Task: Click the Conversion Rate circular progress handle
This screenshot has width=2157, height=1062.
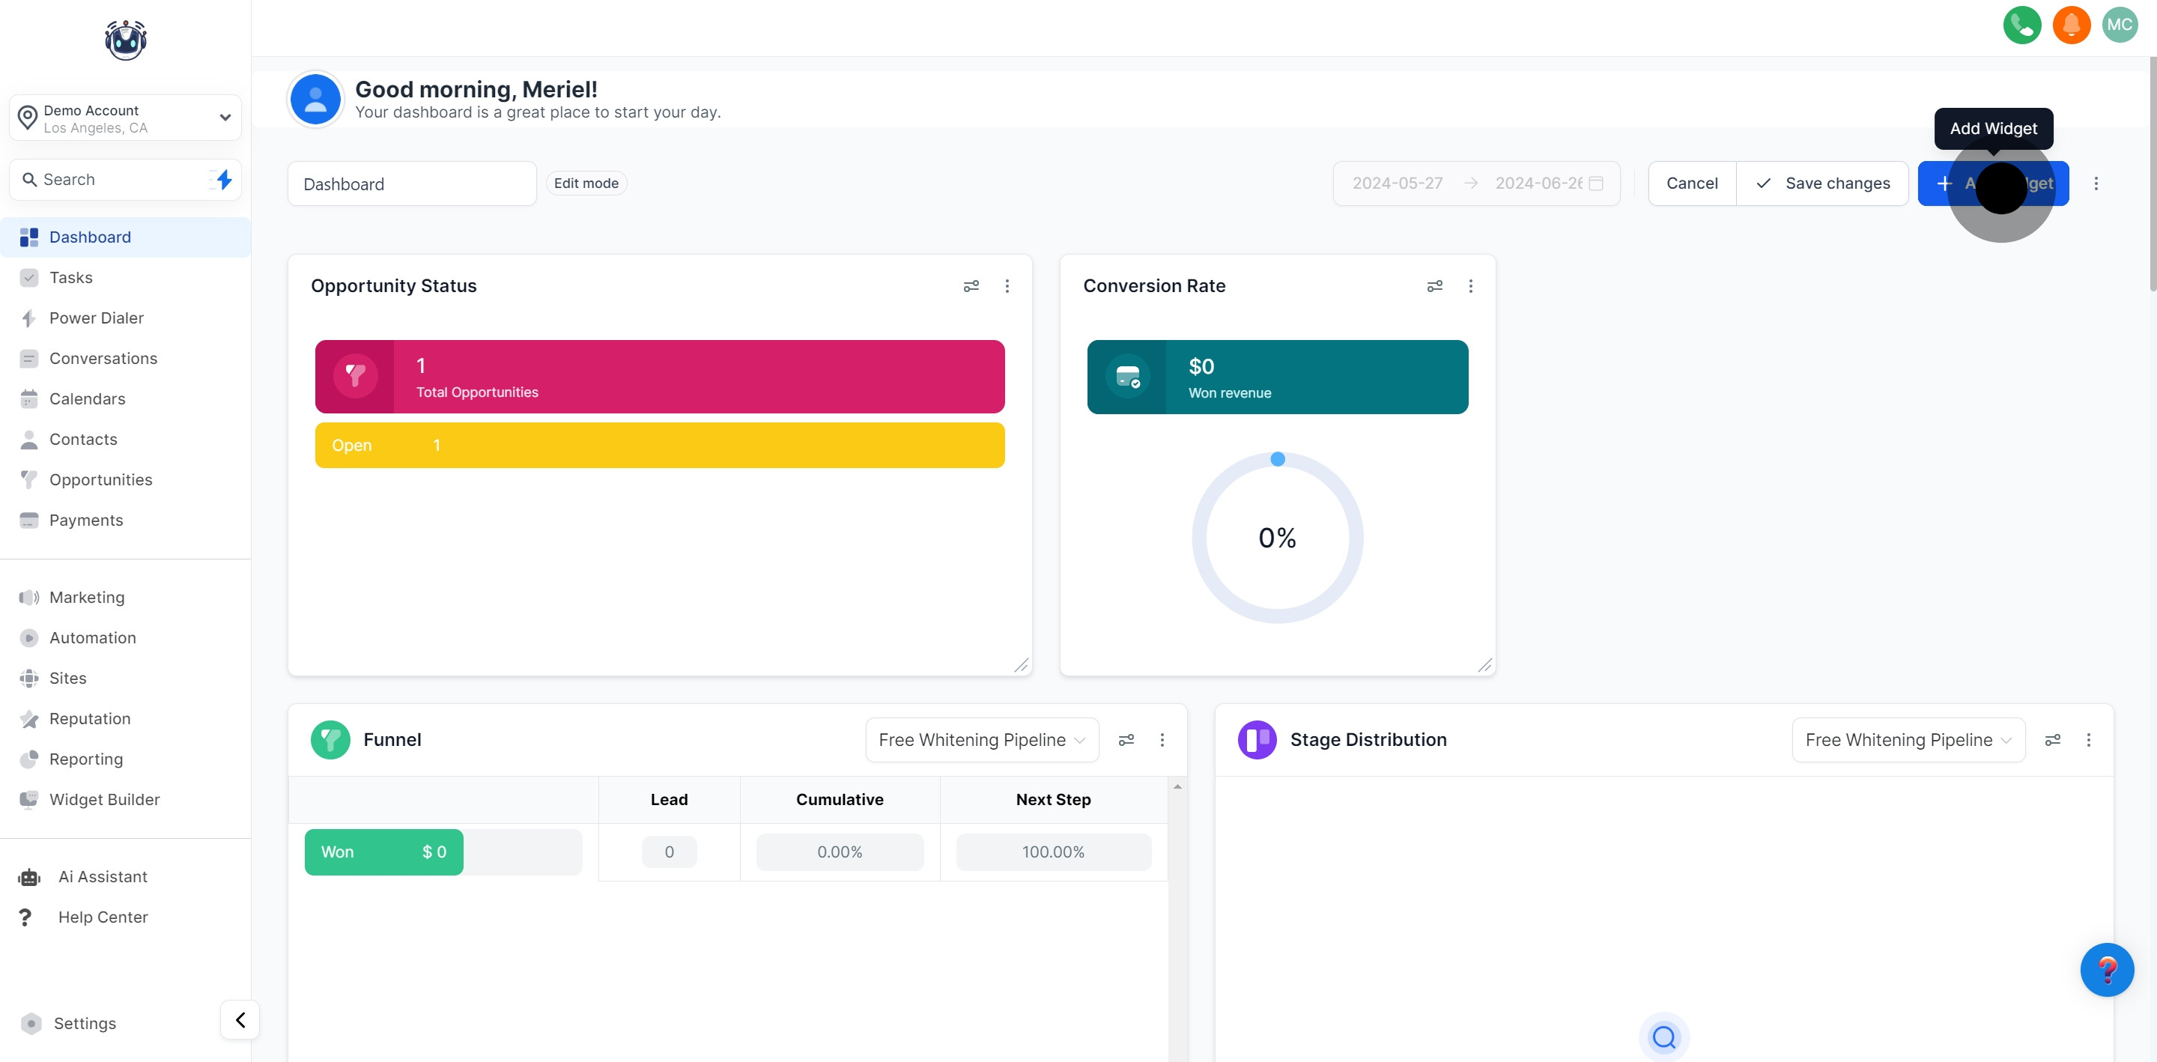Action: [x=1277, y=459]
